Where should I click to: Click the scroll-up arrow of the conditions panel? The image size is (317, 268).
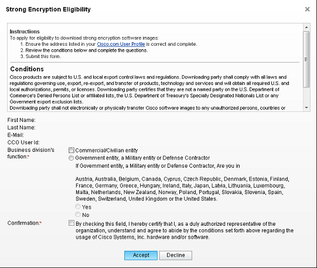pyautogui.click(x=306, y=28)
